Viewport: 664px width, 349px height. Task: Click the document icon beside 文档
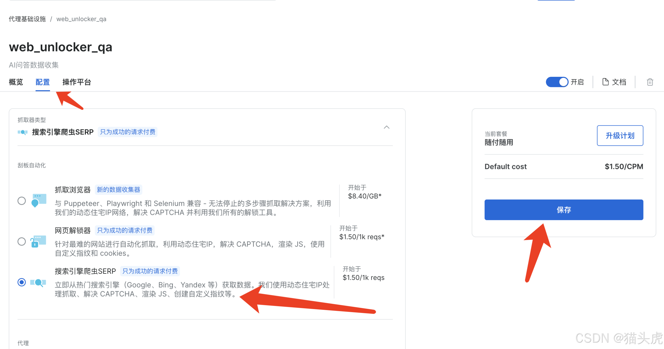606,82
